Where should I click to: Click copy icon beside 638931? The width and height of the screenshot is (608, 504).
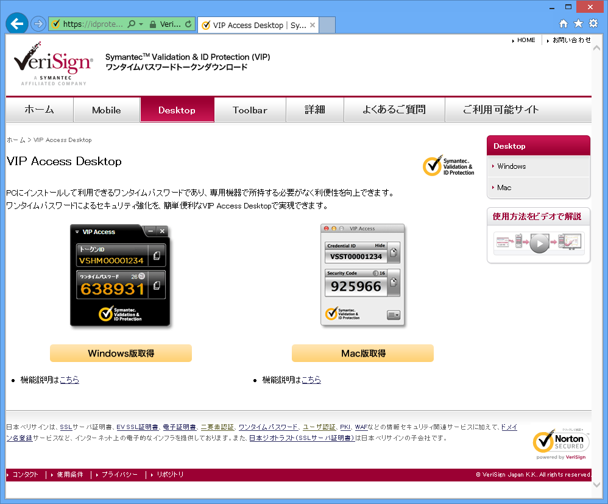point(157,286)
